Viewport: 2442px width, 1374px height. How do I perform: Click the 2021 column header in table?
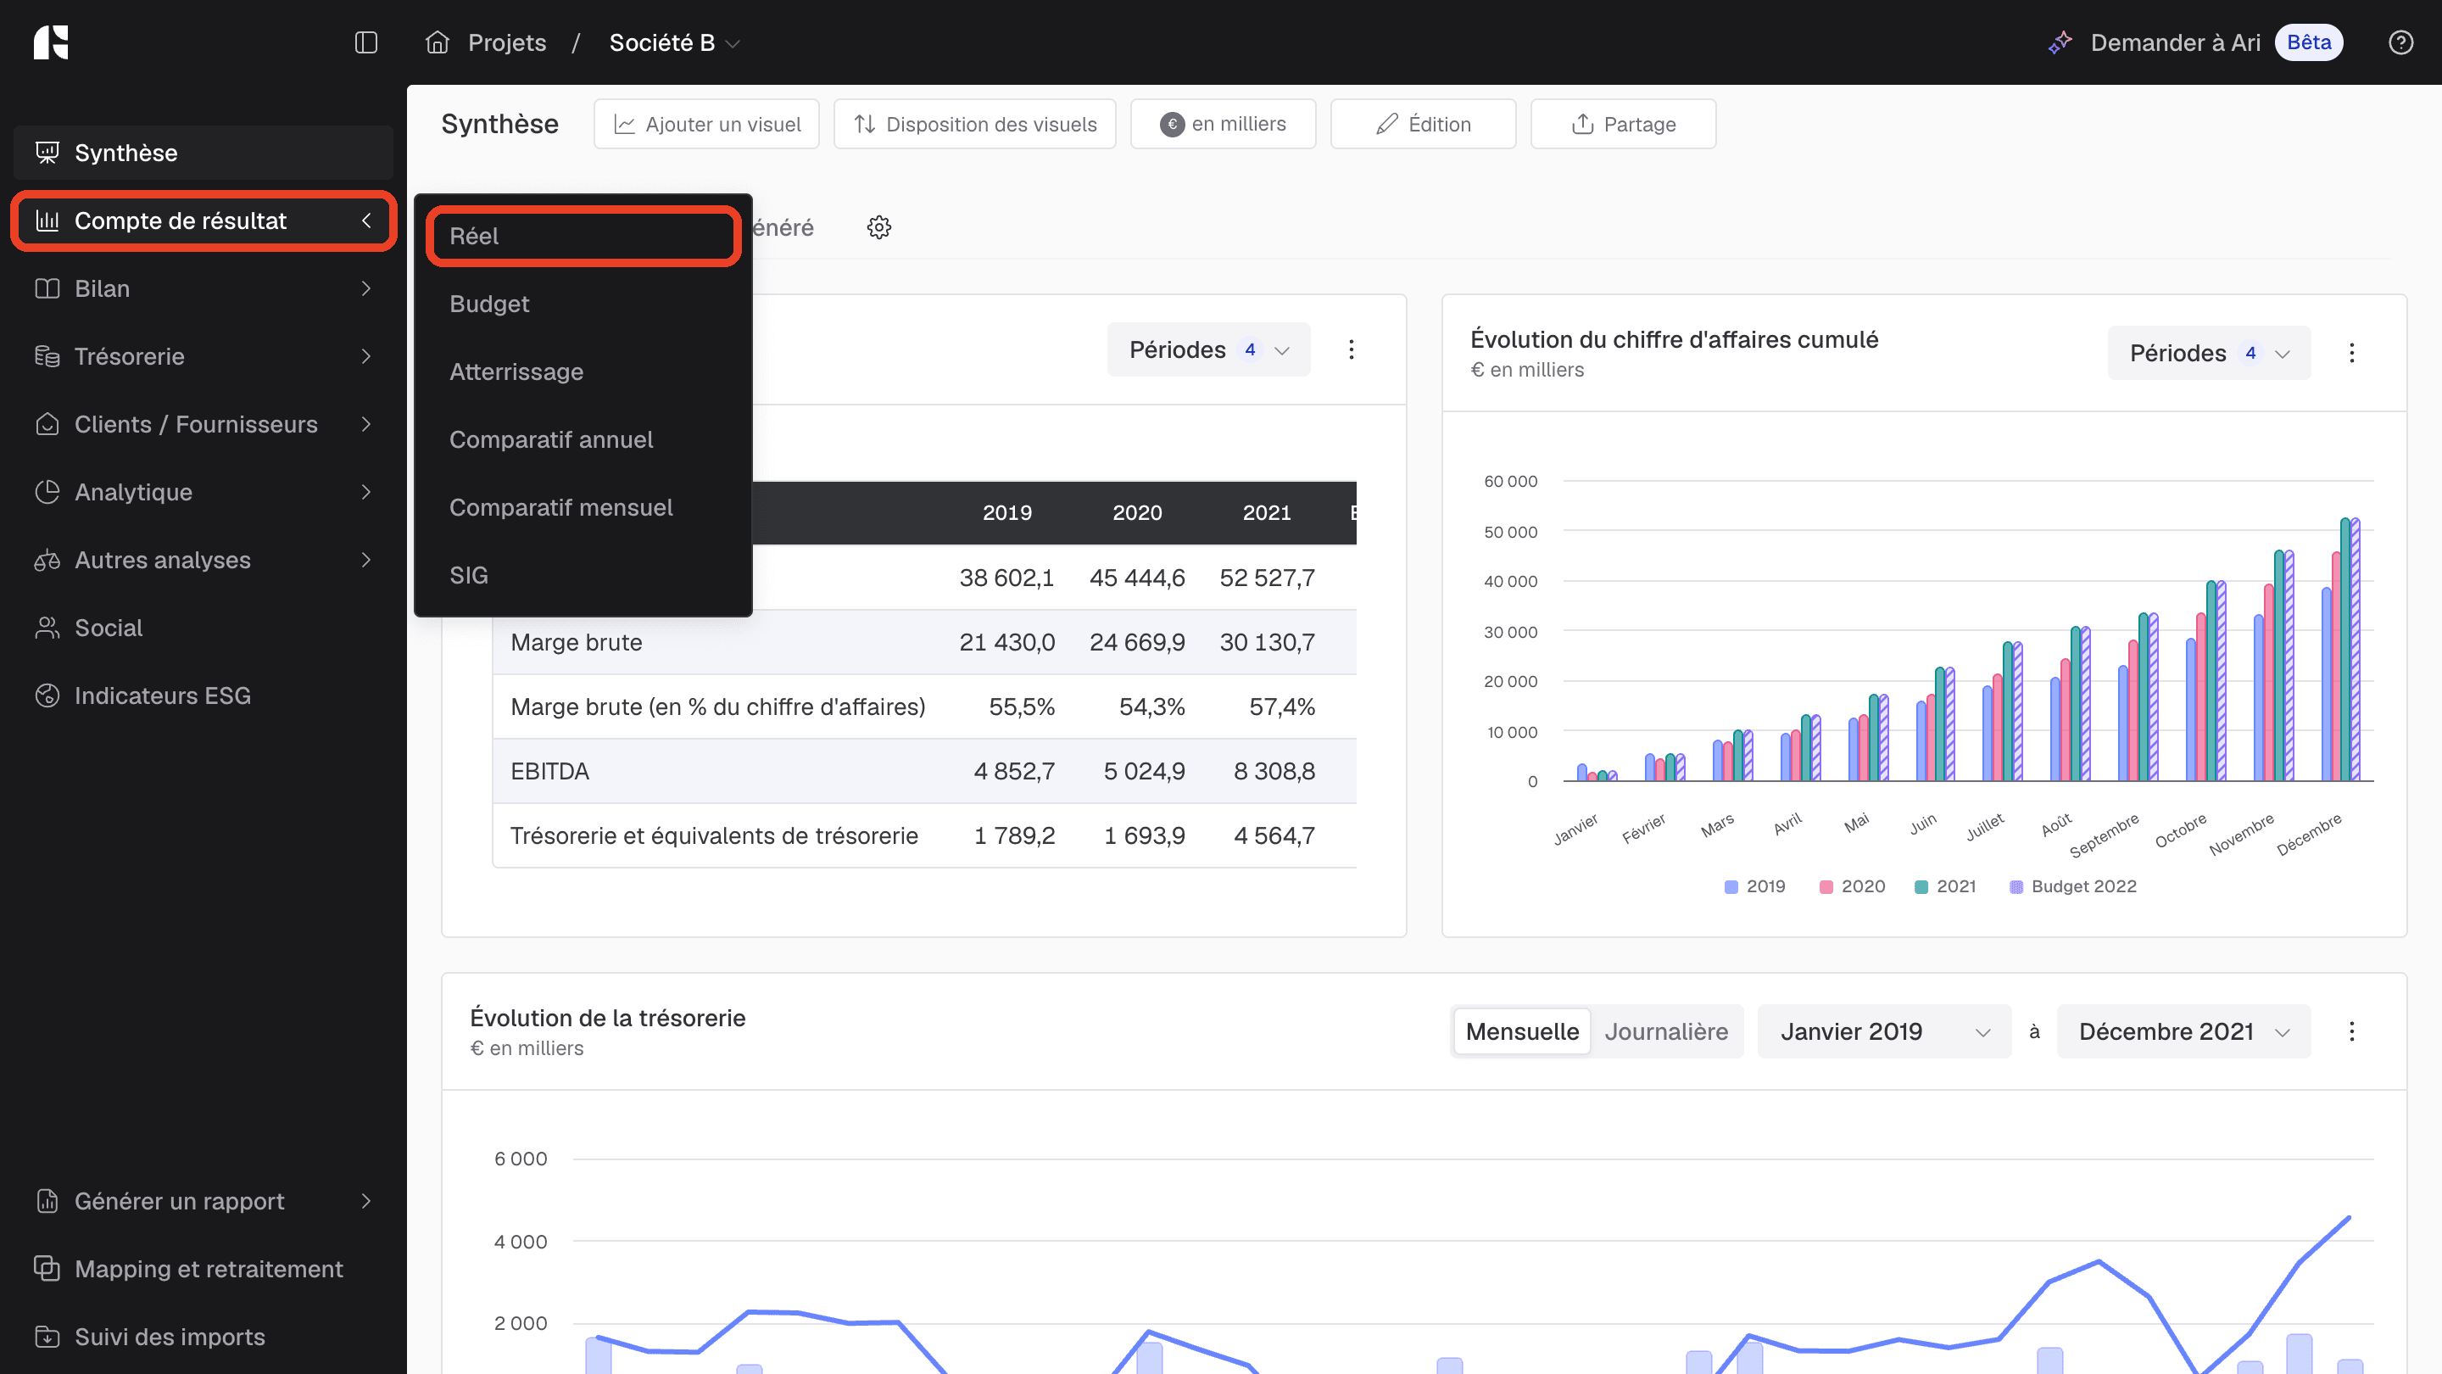[1267, 513]
